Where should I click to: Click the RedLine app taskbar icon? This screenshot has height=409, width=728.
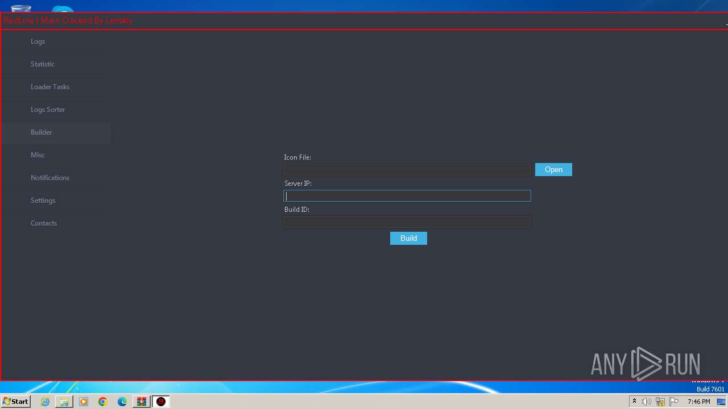(x=161, y=402)
